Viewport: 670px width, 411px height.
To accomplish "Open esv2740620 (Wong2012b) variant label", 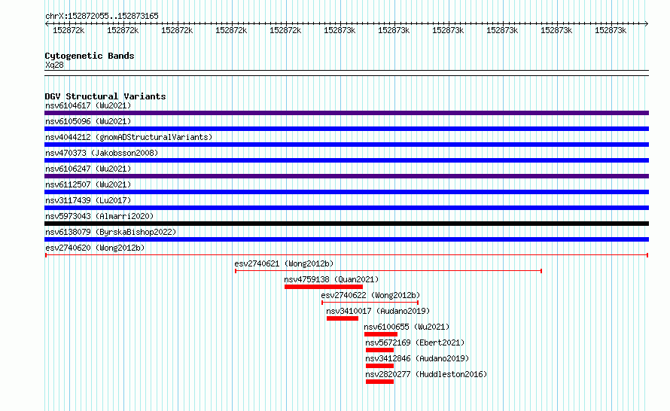I will point(95,248).
